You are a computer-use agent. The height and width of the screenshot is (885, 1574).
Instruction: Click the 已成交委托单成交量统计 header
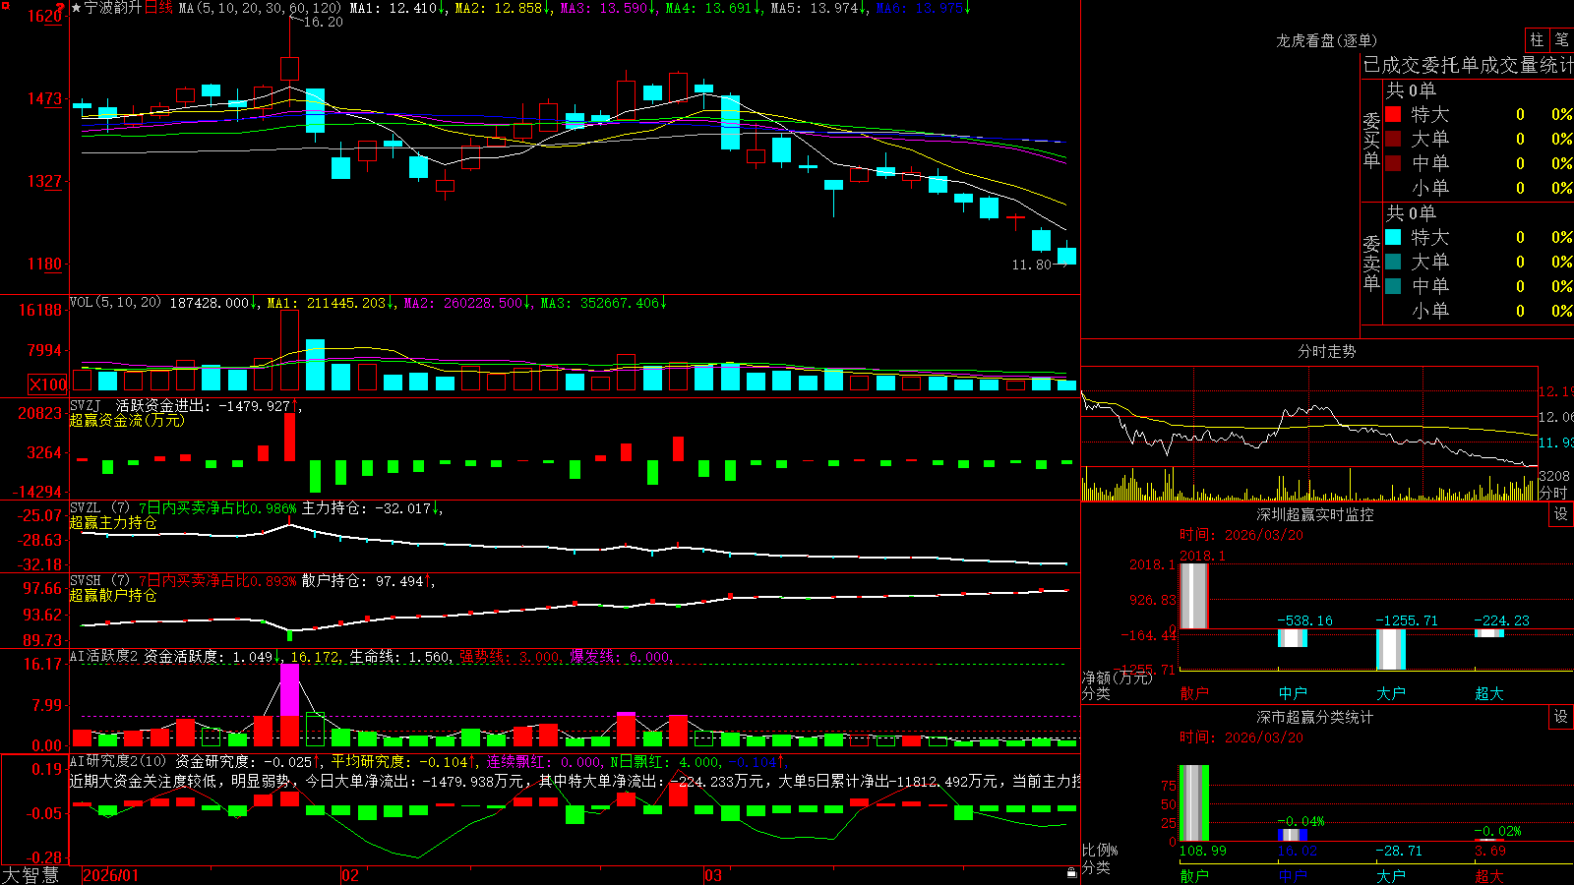pyautogui.click(x=1468, y=65)
